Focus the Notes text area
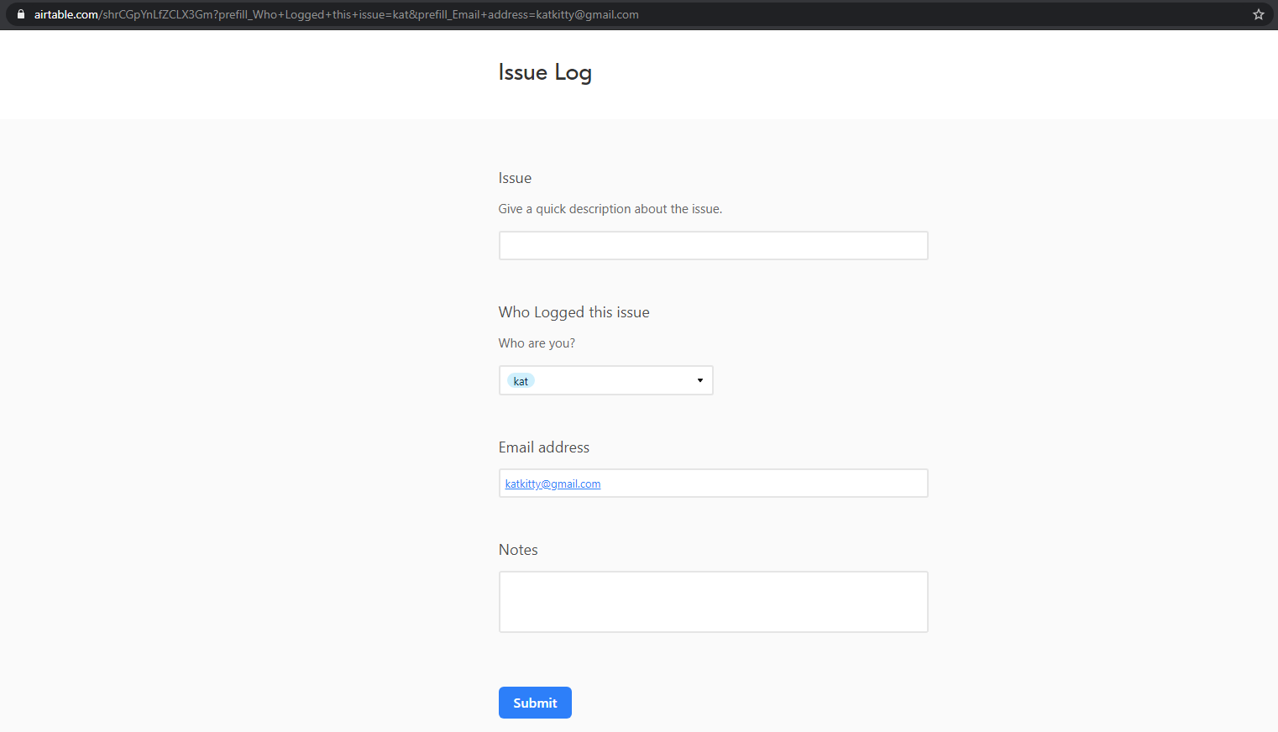1278x732 pixels. click(713, 602)
